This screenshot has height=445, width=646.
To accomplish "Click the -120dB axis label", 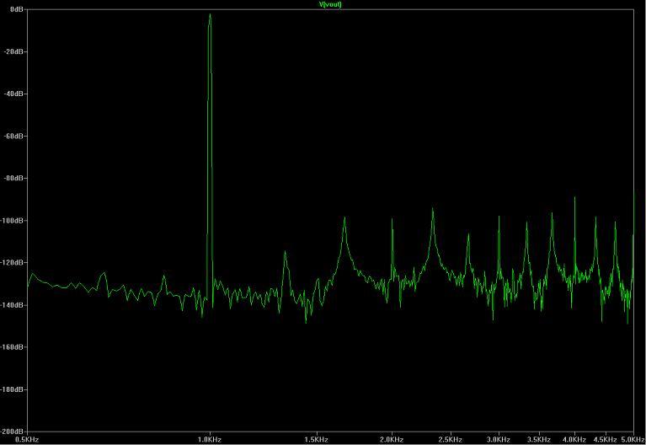I will tap(12, 263).
